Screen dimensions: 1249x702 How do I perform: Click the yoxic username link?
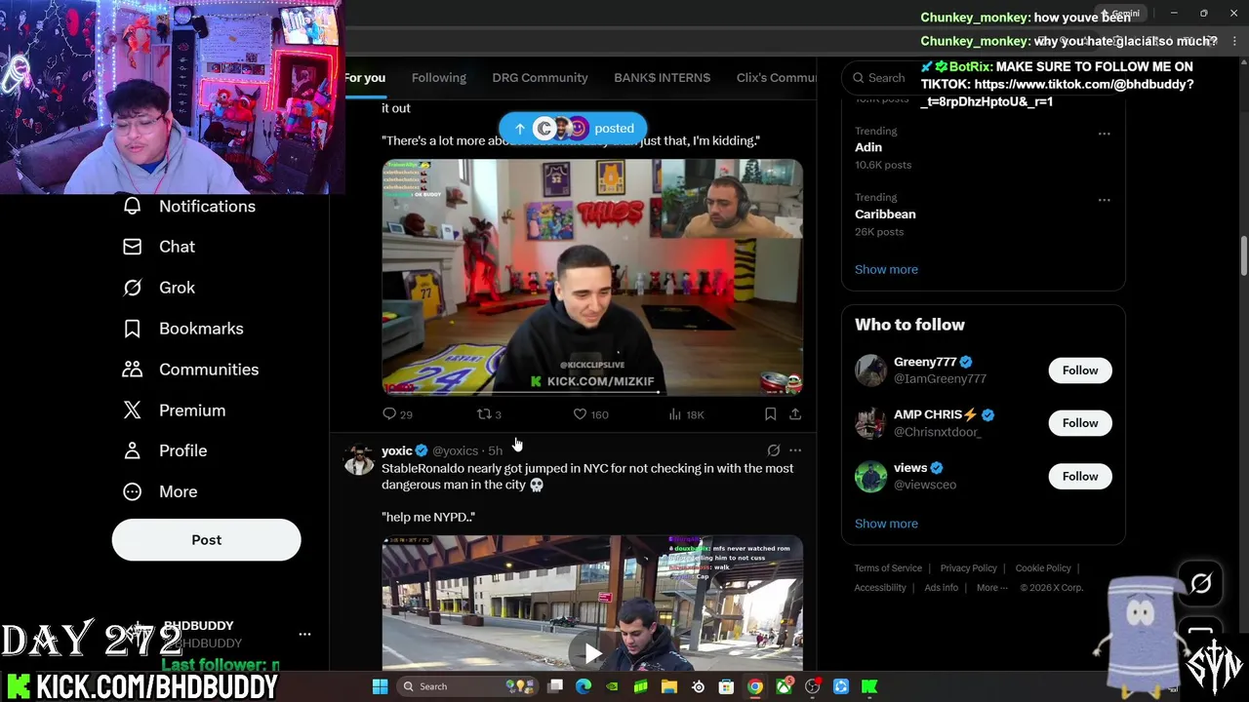[396, 450]
